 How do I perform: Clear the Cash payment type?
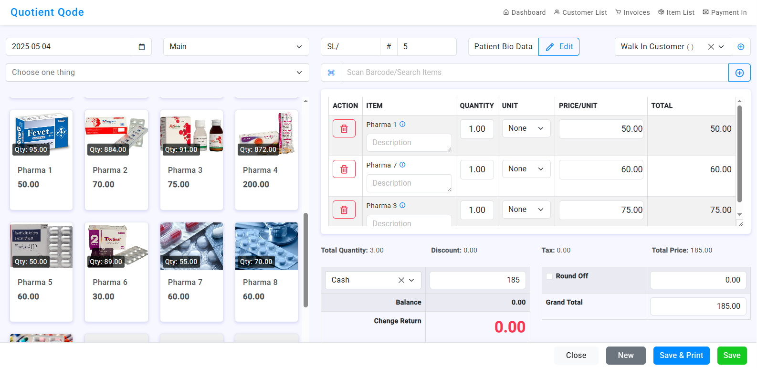pos(401,280)
